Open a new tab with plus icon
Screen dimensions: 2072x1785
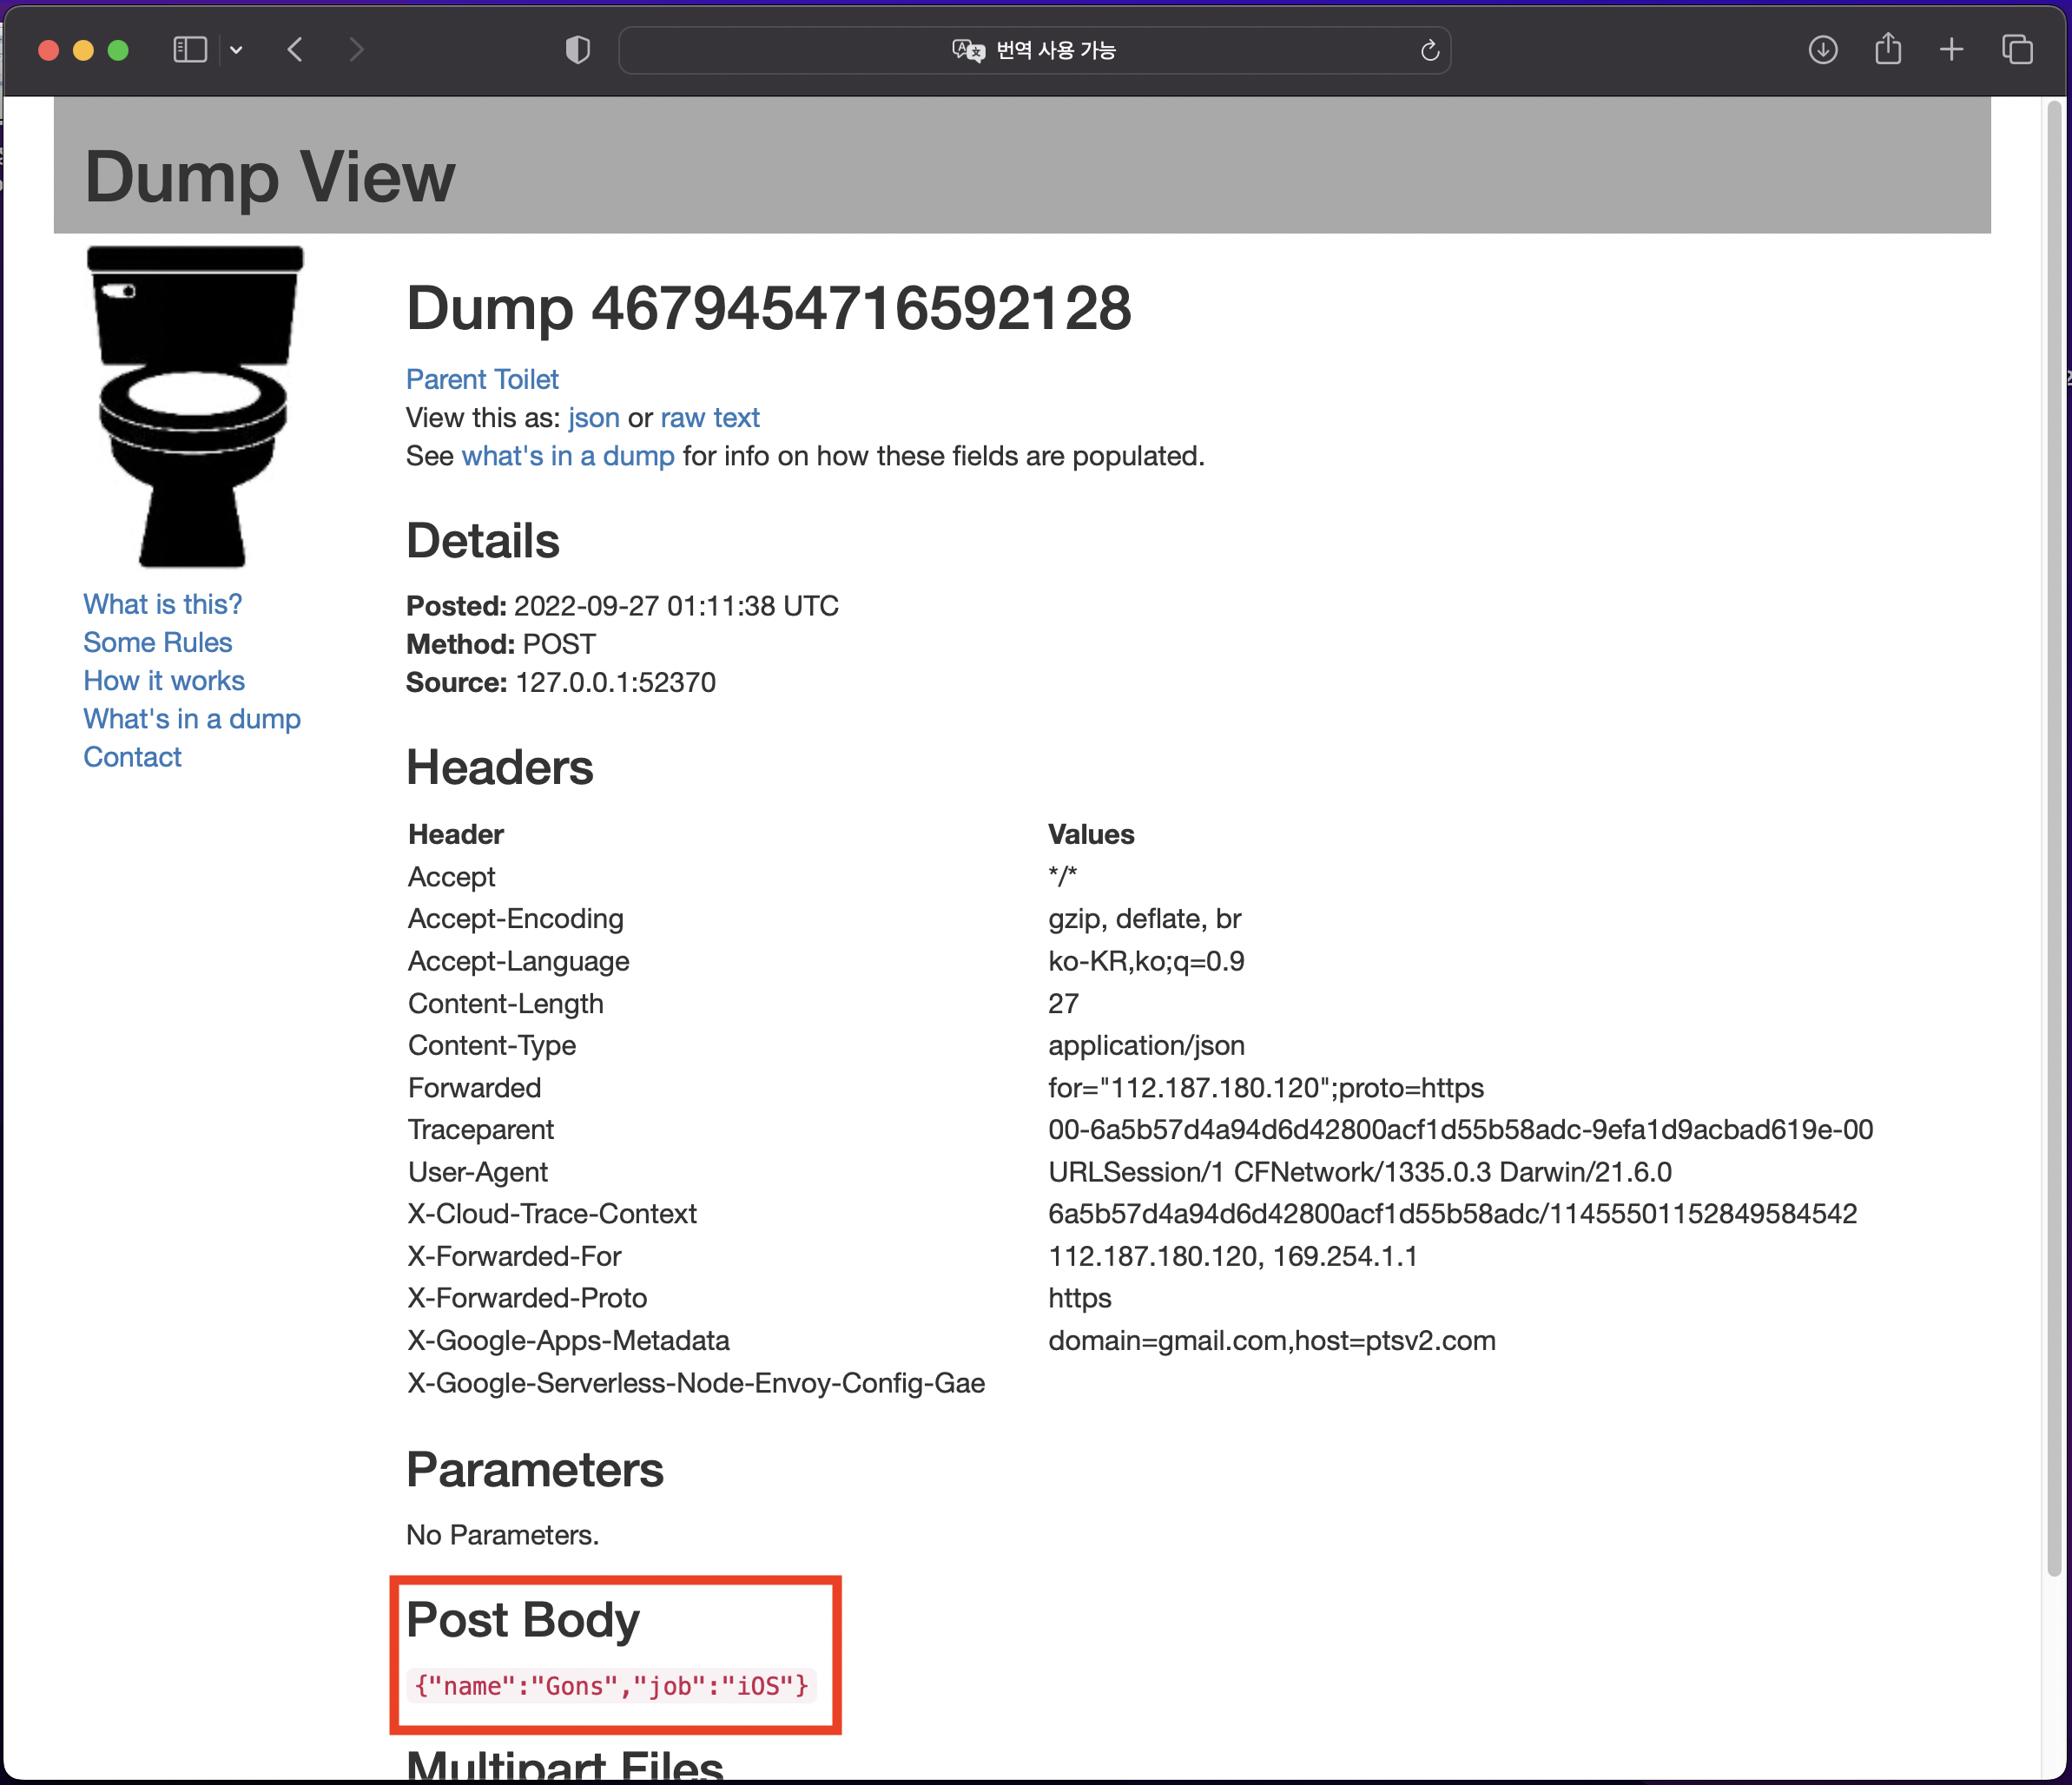coord(1951,50)
